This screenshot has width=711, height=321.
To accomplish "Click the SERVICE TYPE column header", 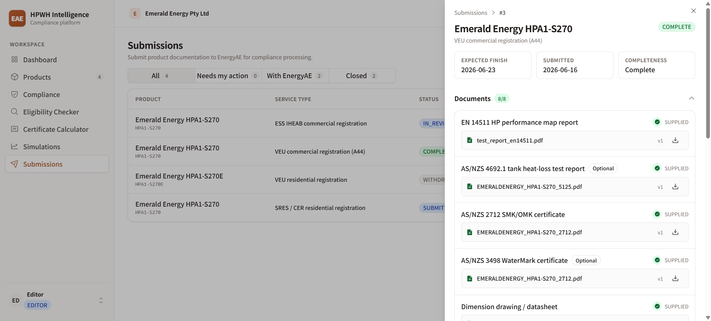I will pyautogui.click(x=293, y=99).
